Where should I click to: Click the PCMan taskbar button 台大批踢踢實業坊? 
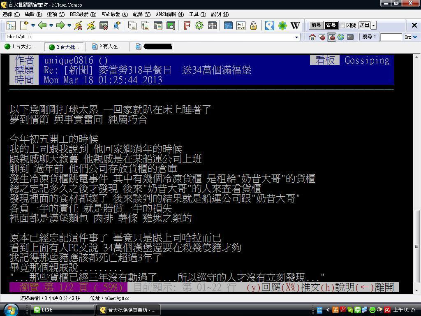128,310
